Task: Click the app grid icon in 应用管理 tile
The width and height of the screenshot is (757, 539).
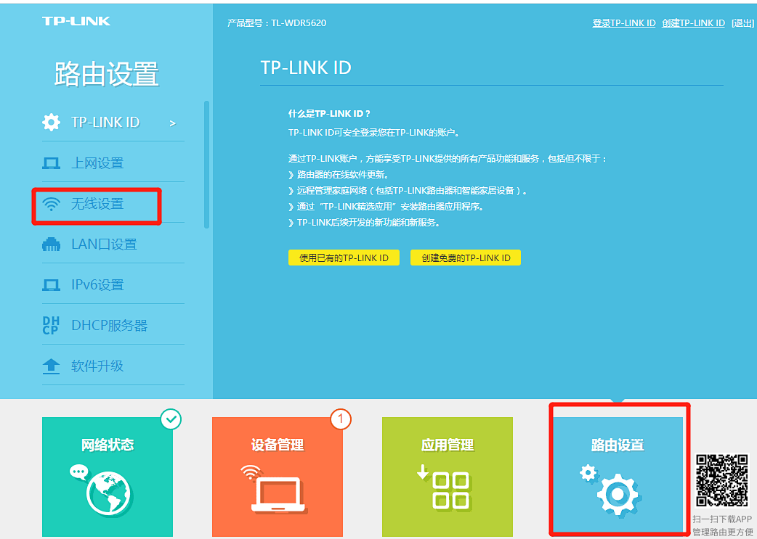Action: tap(444, 487)
